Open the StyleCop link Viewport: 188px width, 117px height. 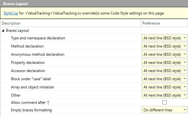(11, 13)
